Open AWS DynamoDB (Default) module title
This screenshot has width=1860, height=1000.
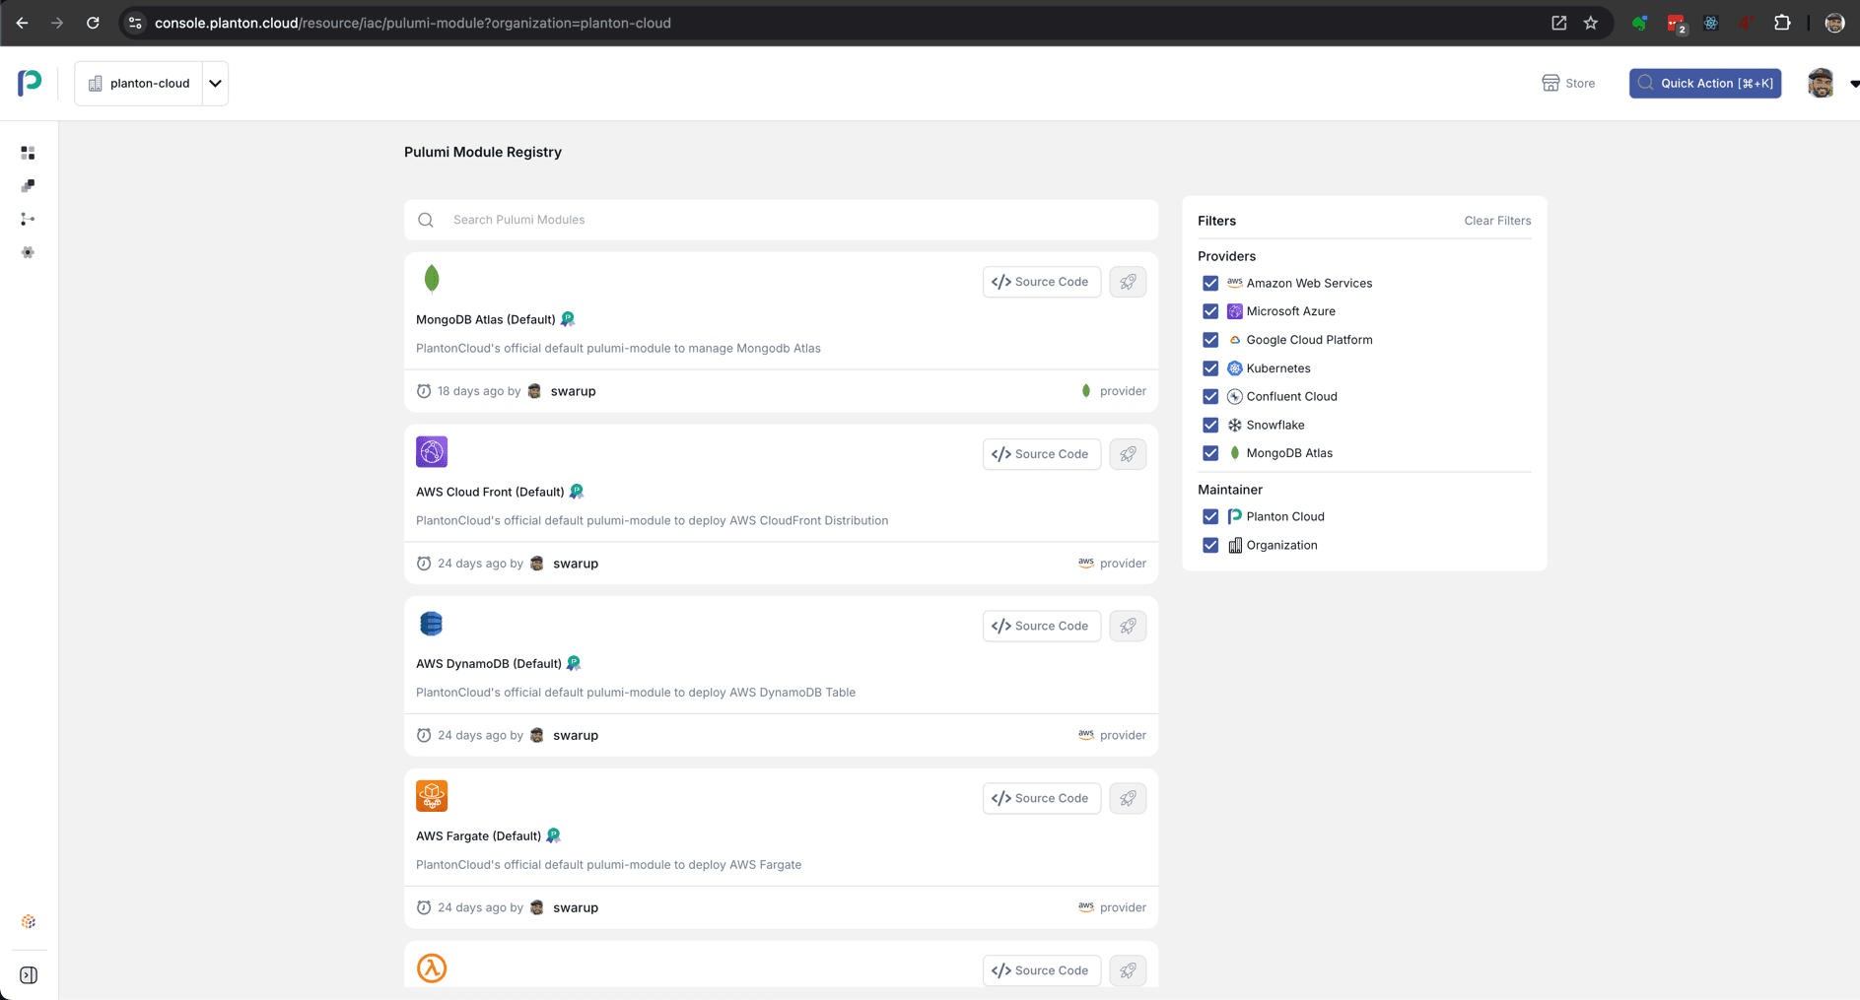(x=489, y=664)
